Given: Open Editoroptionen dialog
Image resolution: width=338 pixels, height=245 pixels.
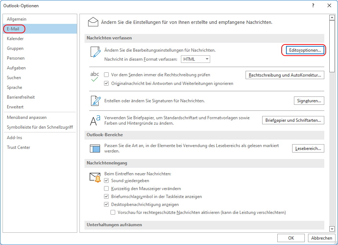Looking at the screenshot, I should 305,50.
